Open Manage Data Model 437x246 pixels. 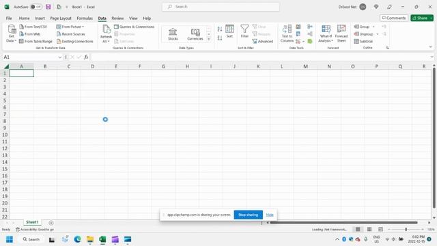click(x=310, y=41)
